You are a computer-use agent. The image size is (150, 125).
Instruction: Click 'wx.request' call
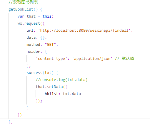tap(29, 23)
